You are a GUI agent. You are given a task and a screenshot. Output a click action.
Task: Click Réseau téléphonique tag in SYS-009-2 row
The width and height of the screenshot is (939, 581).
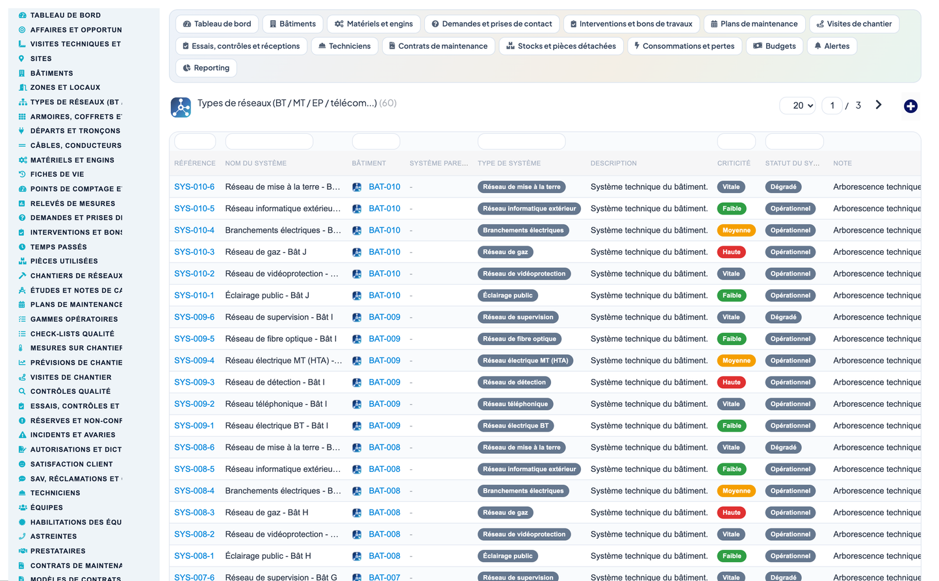click(x=515, y=404)
